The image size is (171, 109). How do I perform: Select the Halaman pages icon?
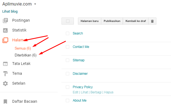click(5, 40)
